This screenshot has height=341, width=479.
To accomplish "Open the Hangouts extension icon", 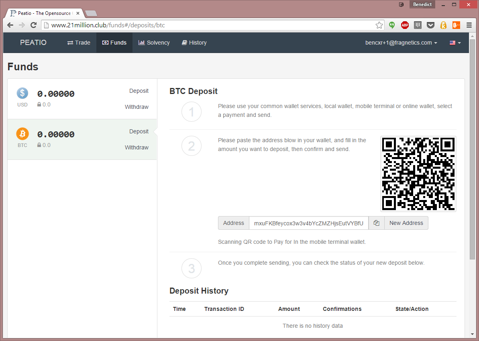I will (x=392, y=25).
